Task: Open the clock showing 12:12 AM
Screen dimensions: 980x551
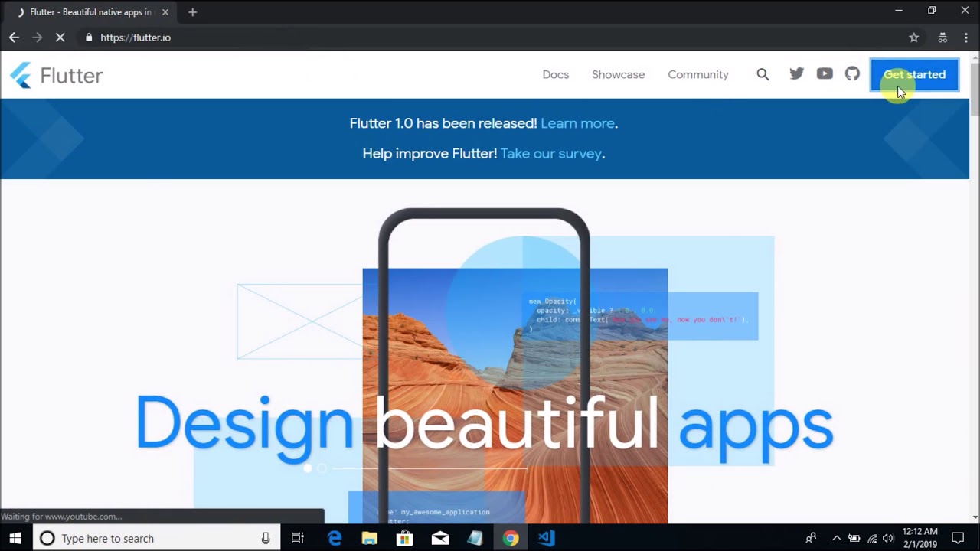Action: (920, 538)
